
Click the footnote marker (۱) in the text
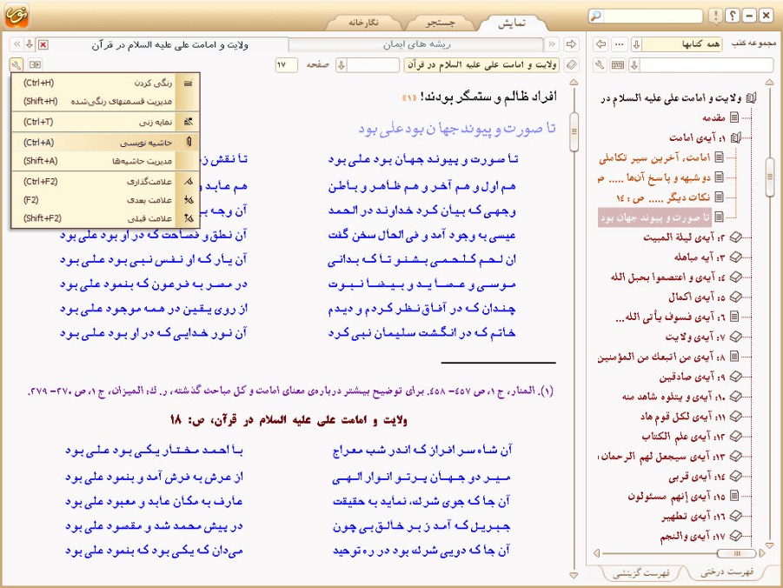coord(409,97)
